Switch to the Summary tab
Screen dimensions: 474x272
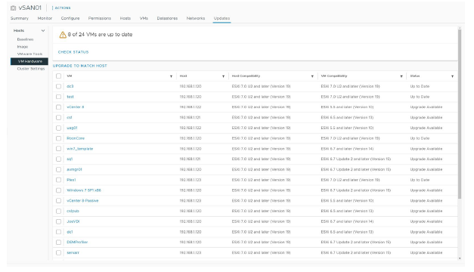[x=20, y=18]
